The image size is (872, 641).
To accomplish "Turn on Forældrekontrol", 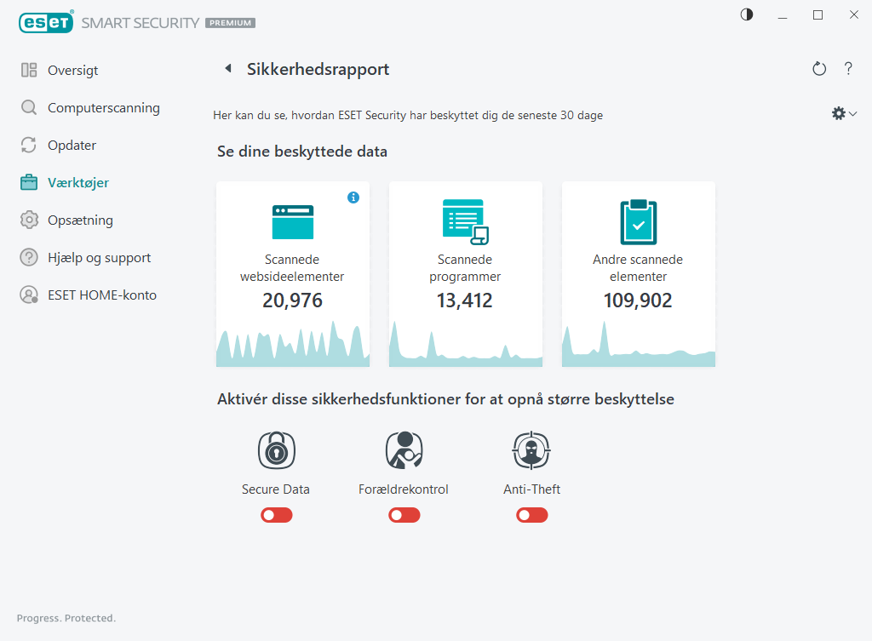I will click(404, 515).
